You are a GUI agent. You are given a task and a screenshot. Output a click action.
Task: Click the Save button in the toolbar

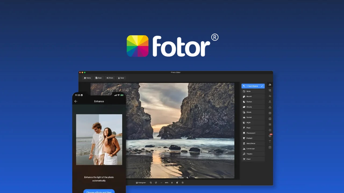(x=121, y=78)
